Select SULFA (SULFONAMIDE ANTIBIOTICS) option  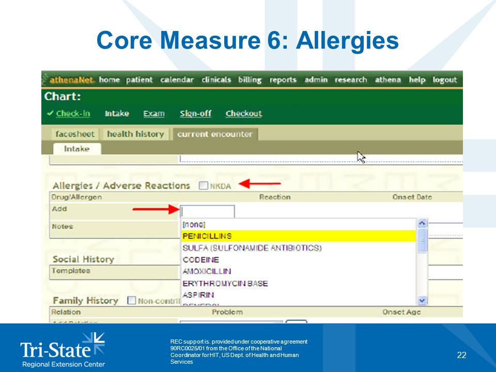pyautogui.click(x=299, y=247)
